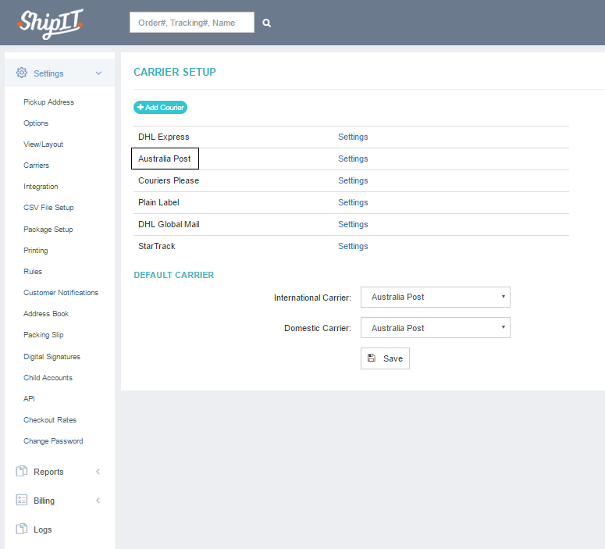Click the Carrier Setup heading
The image size is (605, 549).
[x=174, y=72]
